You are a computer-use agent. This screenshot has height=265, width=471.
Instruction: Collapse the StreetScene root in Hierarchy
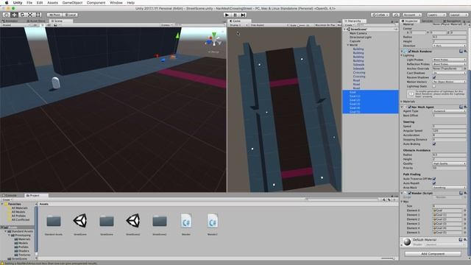tap(345, 29)
